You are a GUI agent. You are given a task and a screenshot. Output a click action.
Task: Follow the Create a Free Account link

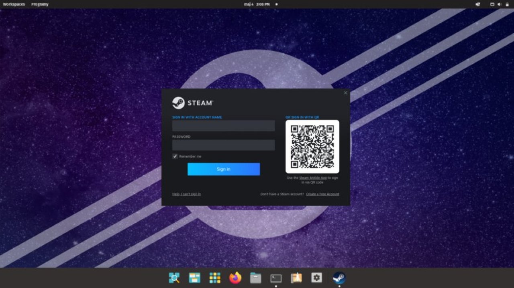click(x=322, y=194)
